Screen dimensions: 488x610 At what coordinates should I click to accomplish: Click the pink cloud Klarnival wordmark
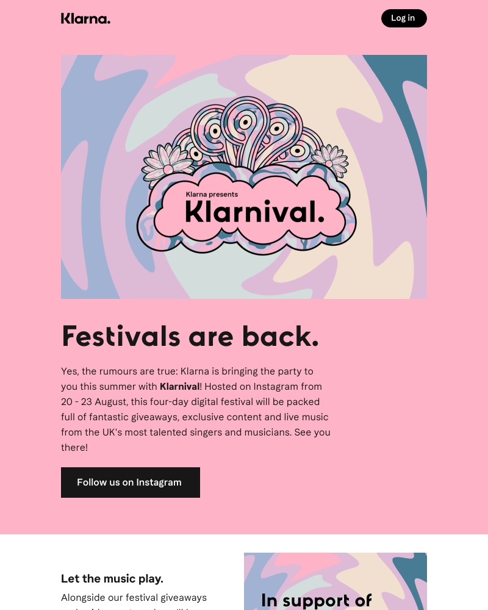253,212
